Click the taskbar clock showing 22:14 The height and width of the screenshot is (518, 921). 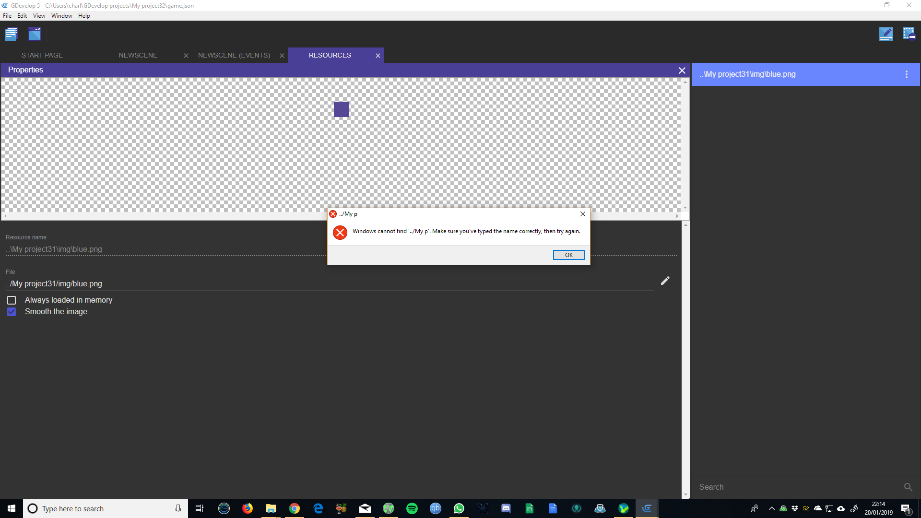879,508
